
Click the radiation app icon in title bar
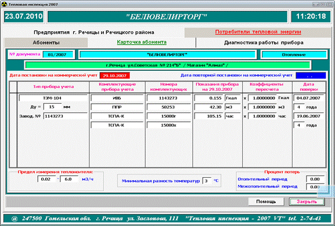pos(4,4)
